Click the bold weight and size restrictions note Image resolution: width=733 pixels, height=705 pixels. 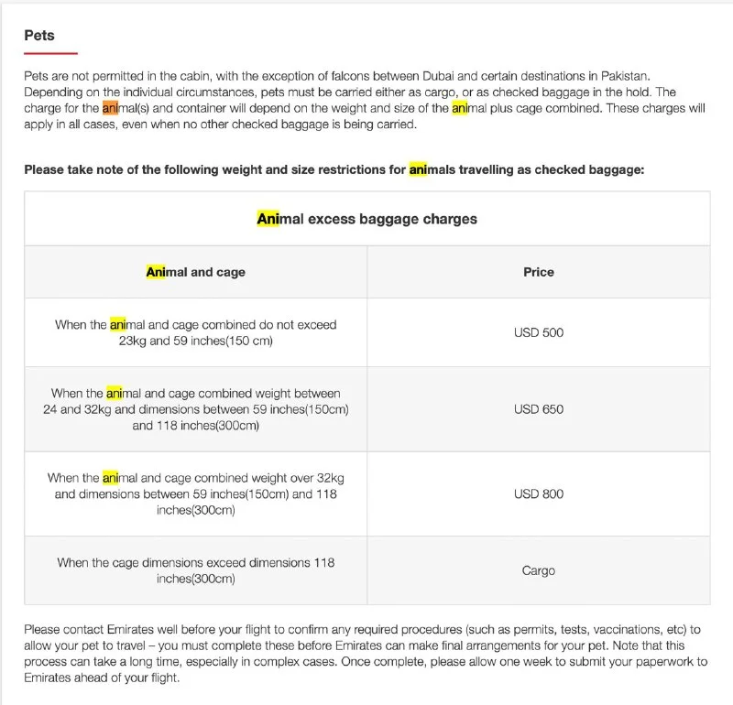point(334,169)
